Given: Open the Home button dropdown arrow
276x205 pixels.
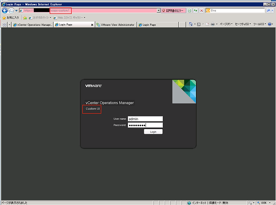Looking at the screenshot, I should (x=195, y=24).
